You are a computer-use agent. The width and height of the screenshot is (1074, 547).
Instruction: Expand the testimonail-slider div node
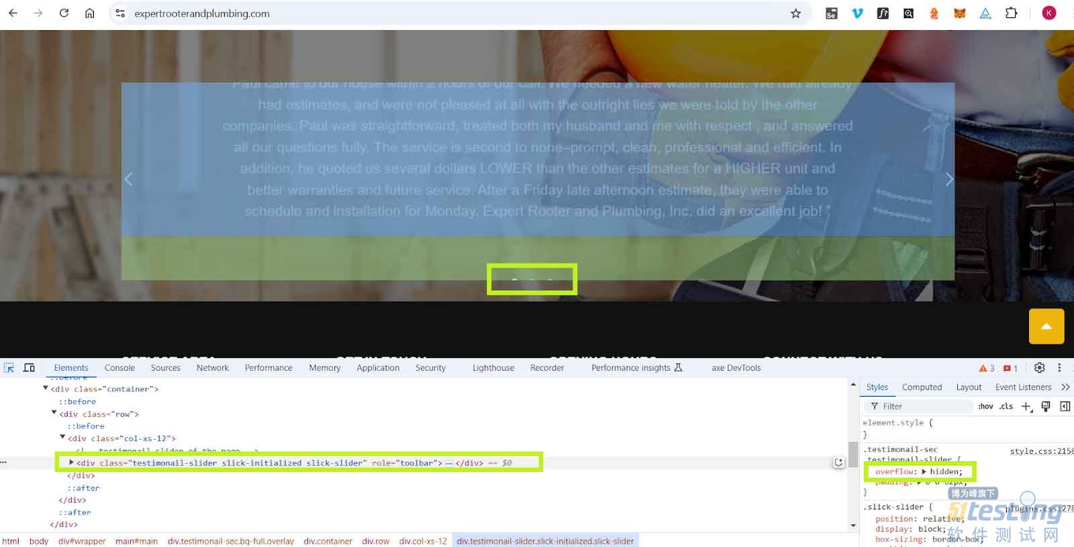pyautogui.click(x=71, y=462)
